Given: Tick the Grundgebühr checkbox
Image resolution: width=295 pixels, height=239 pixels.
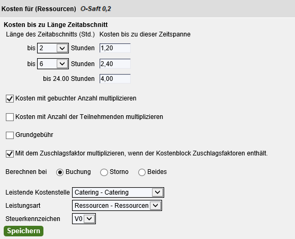Looking at the screenshot, I should coord(10,135).
